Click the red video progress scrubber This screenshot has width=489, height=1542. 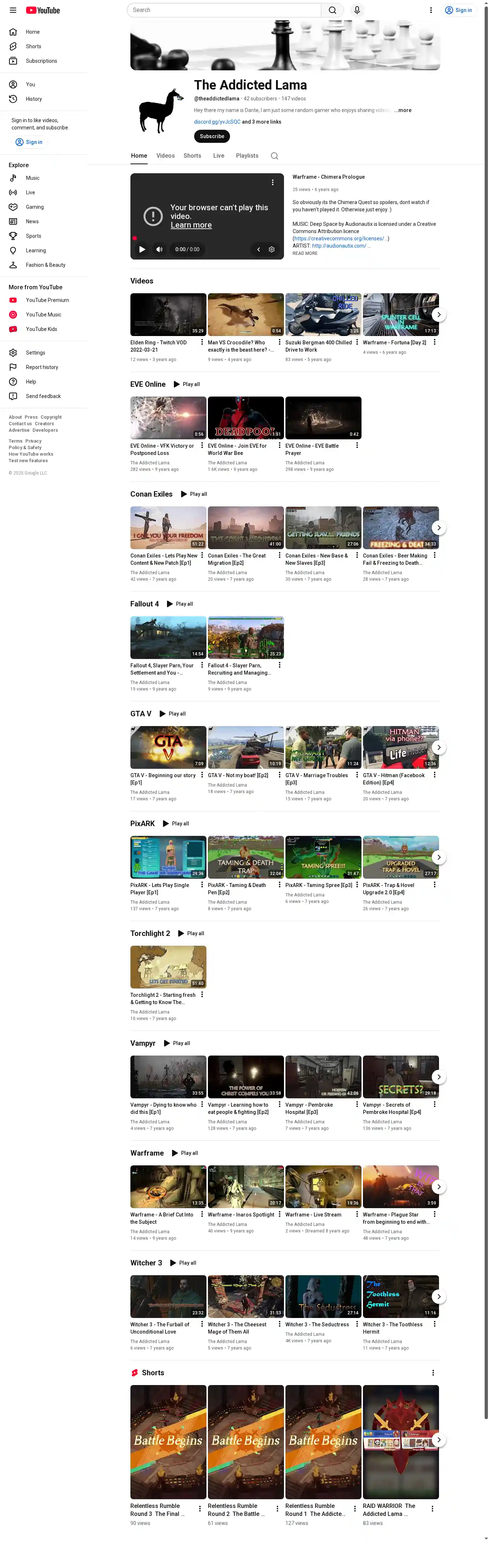coord(135,238)
